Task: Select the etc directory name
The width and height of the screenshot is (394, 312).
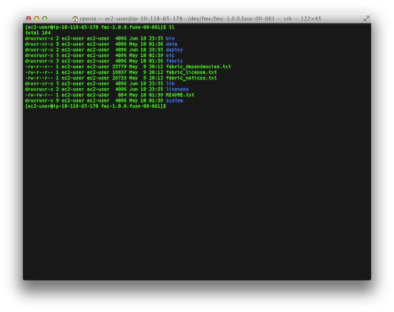Action: pyautogui.click(x=170, y=55)
